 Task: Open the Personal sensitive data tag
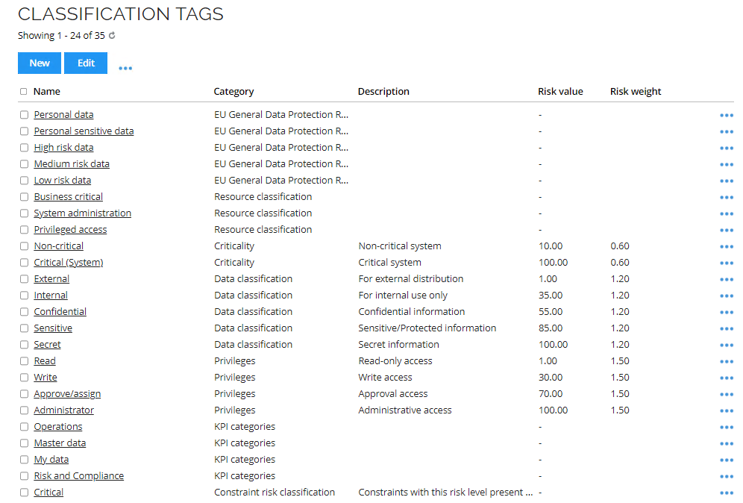click(x=84, y=131)
